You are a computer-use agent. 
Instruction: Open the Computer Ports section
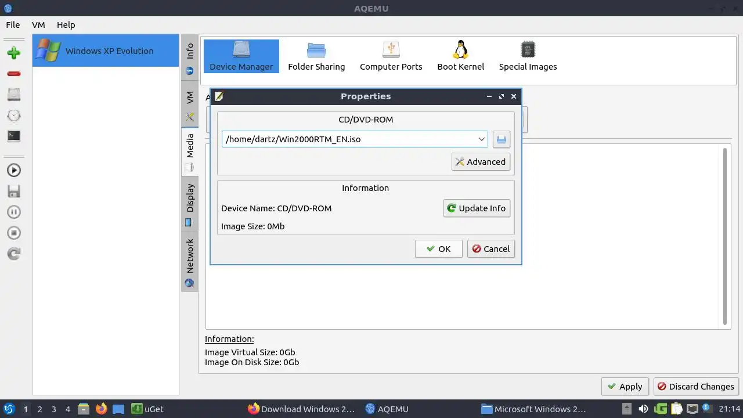tap(391, 56)
